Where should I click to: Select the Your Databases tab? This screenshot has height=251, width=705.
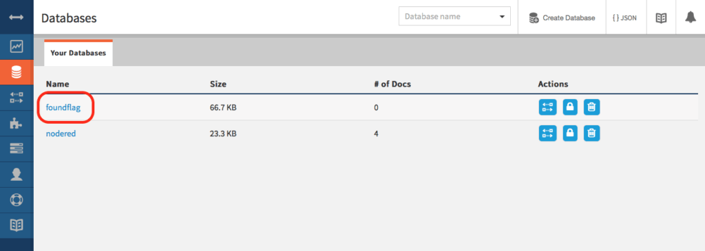pos(78,53)
